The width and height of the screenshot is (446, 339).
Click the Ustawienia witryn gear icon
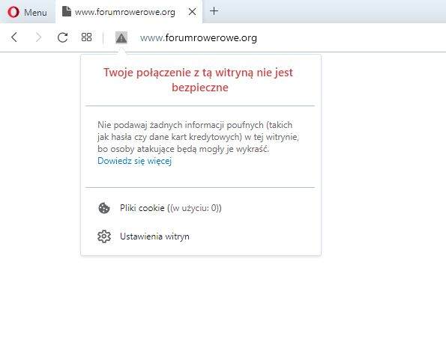(104, 236)
